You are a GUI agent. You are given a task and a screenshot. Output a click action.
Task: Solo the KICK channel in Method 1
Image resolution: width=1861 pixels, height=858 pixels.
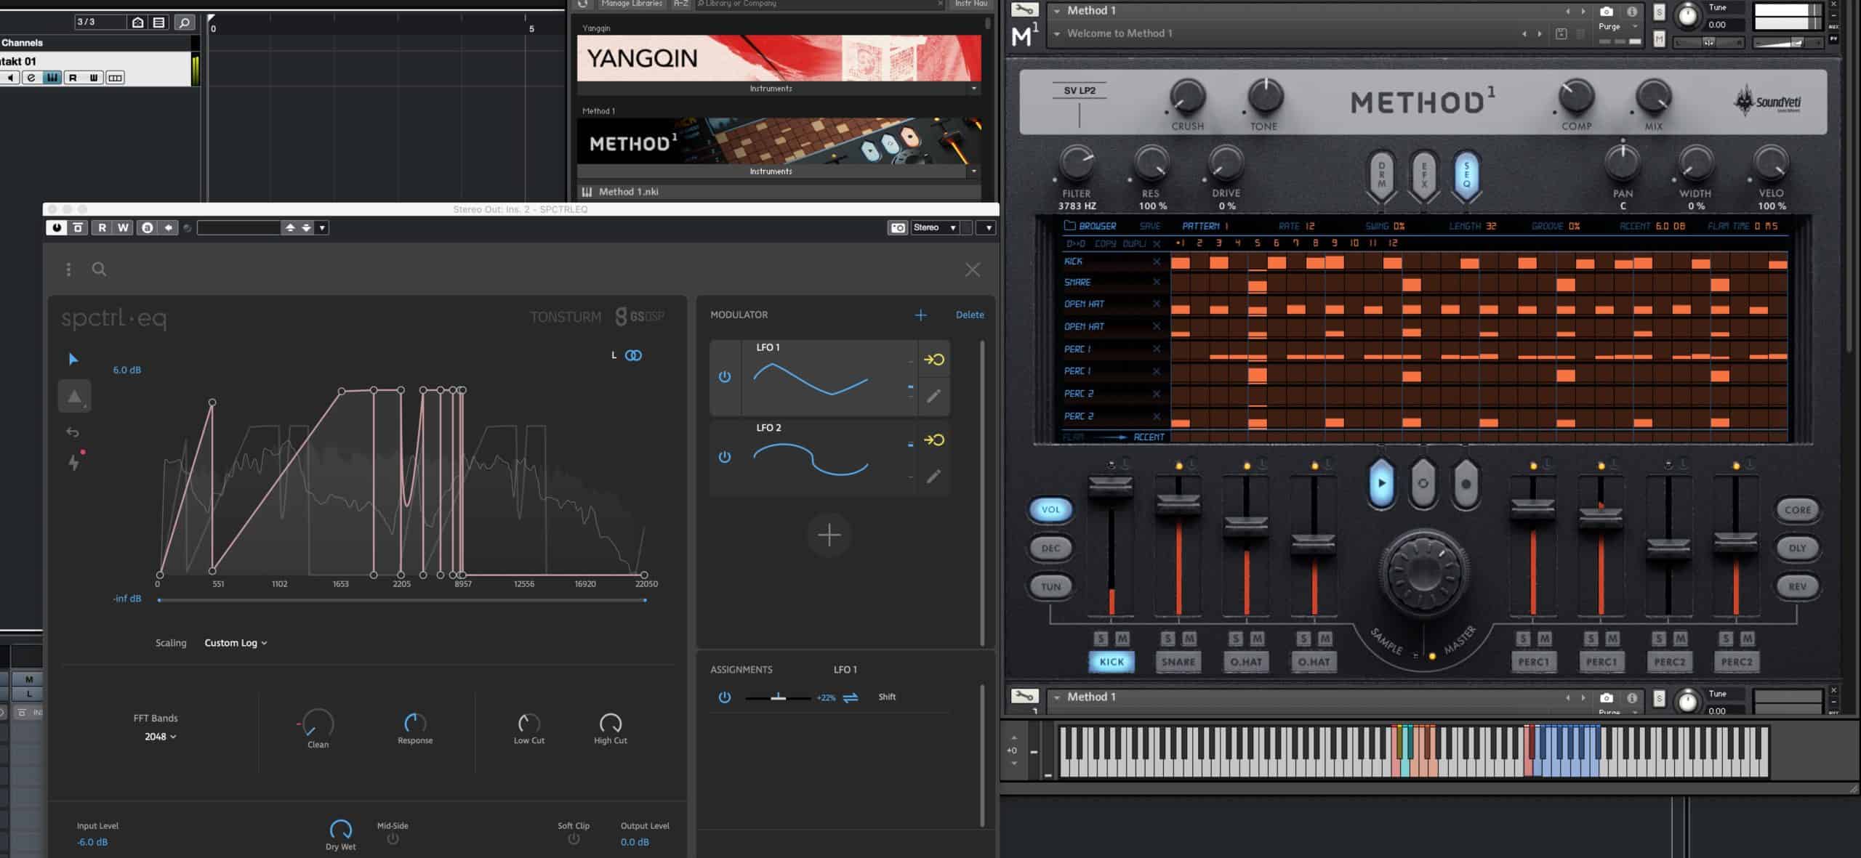click(x=1101, y=639)
